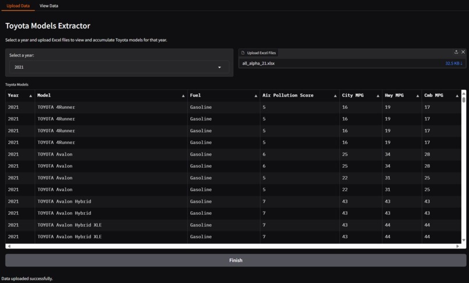Click the Upload Excel Files label
This screenshot has height=283, width=469.
point(261,53)
